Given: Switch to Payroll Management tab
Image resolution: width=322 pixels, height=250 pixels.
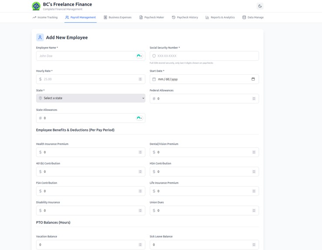Looking at the screenshot, I should (x=80, y=17).
